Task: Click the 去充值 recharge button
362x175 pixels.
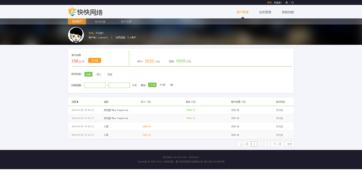Action: click(x=94, y=60)
